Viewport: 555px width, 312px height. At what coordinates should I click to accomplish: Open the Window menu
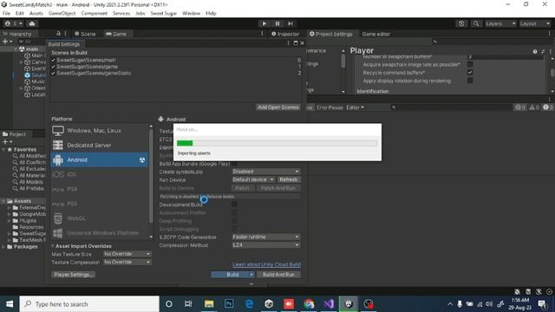point(191,14)
